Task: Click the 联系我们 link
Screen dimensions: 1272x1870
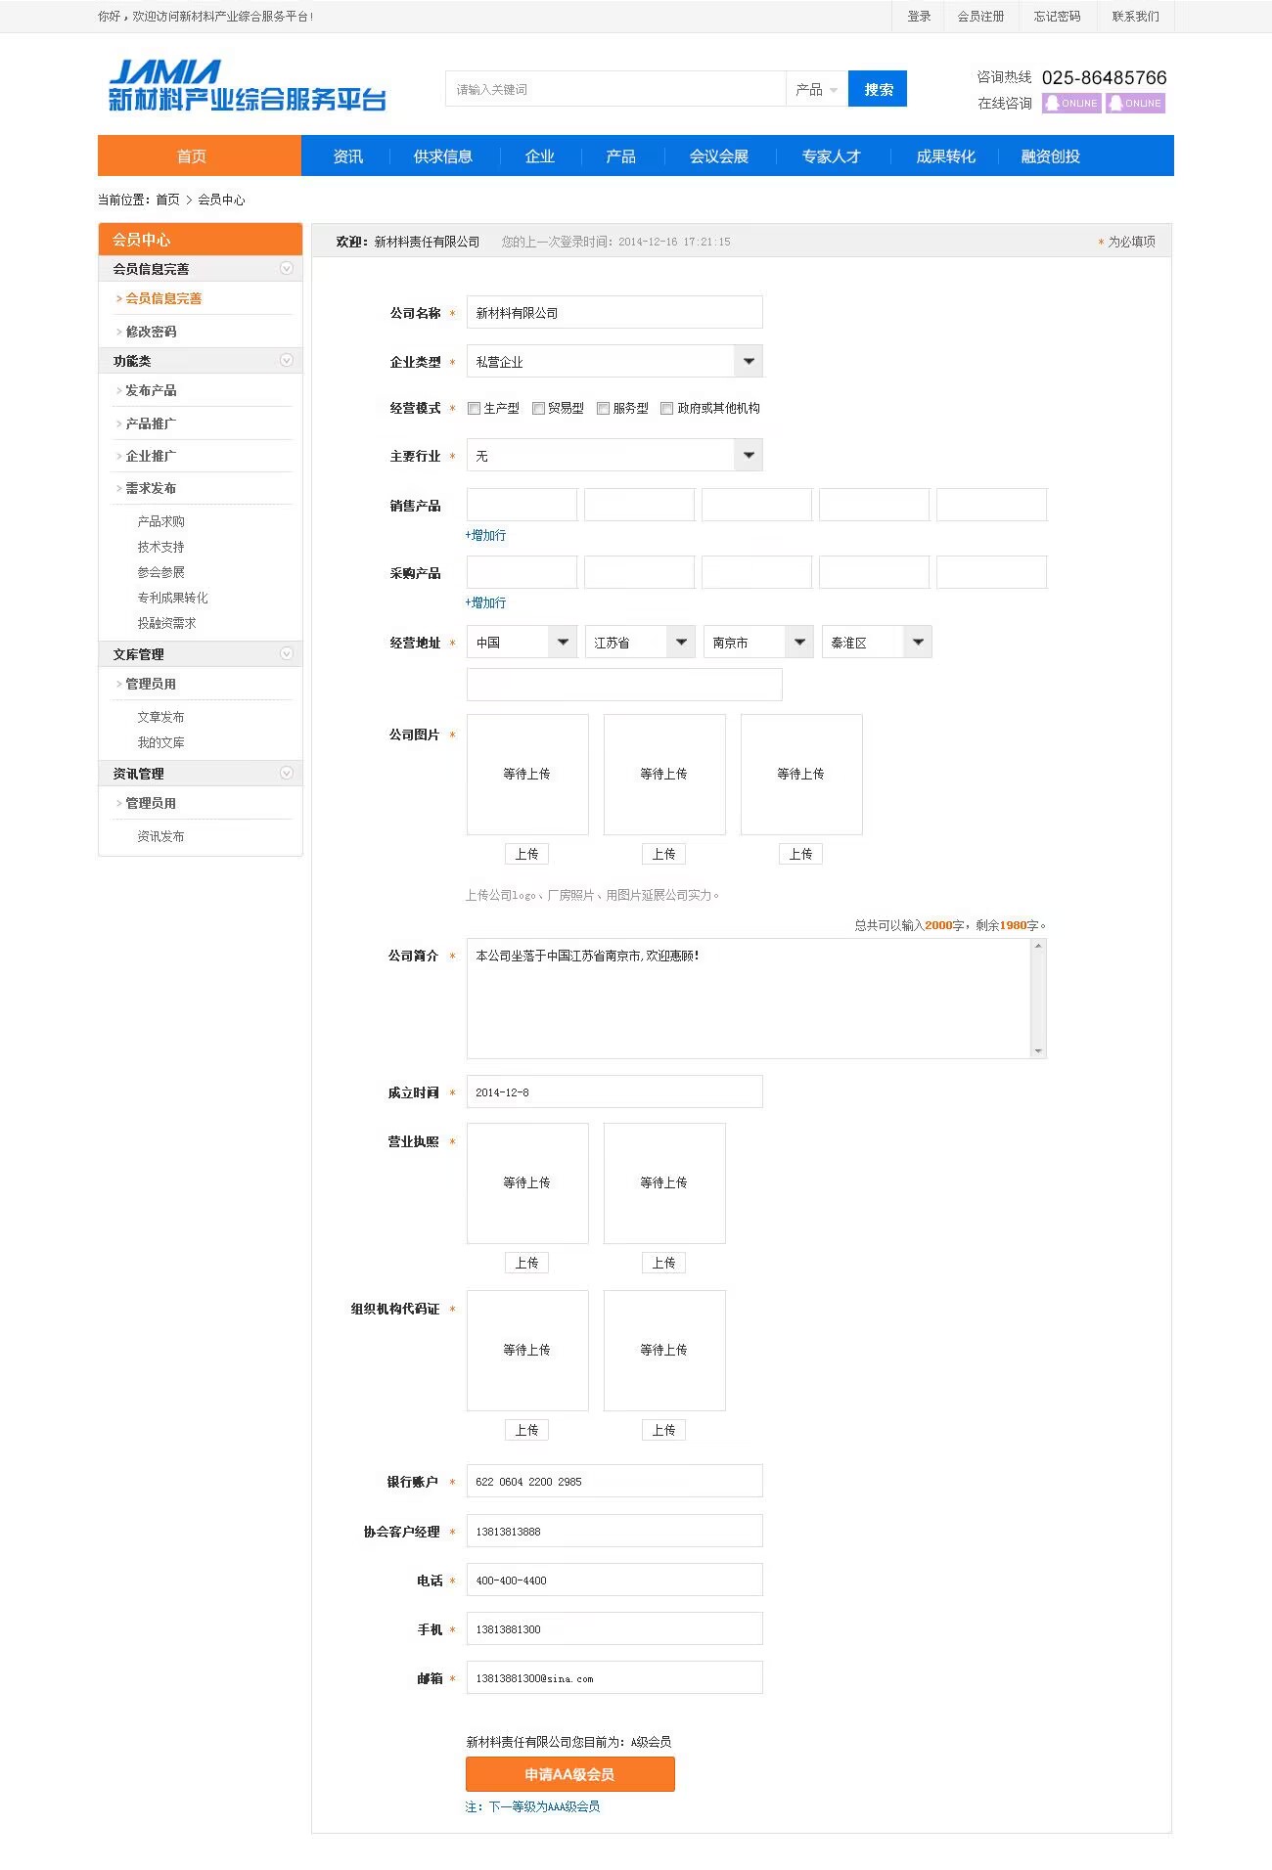Action: click(x=1135, y=17)
